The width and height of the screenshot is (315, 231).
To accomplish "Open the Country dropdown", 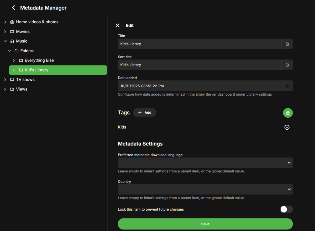I will [x=205, y=189].
